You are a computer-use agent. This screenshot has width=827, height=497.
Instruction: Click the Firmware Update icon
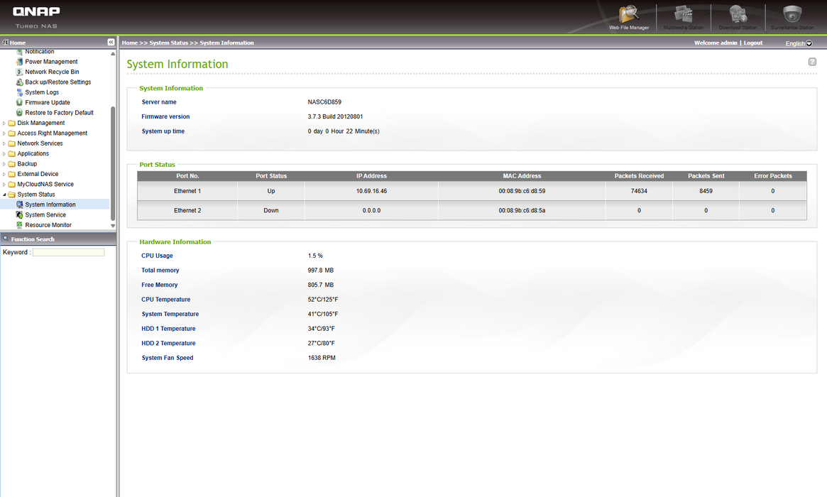19,102
